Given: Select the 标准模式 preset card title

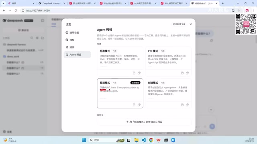Looking at the screenshot, I should (x=105, y=51).
